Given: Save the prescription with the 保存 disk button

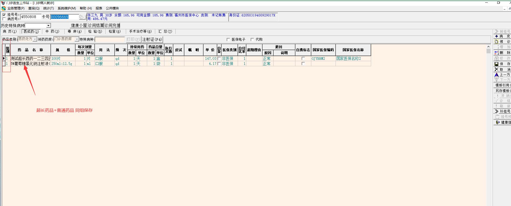Looking at the screenshot, I should pyautogui.click(x=502, y=64).
